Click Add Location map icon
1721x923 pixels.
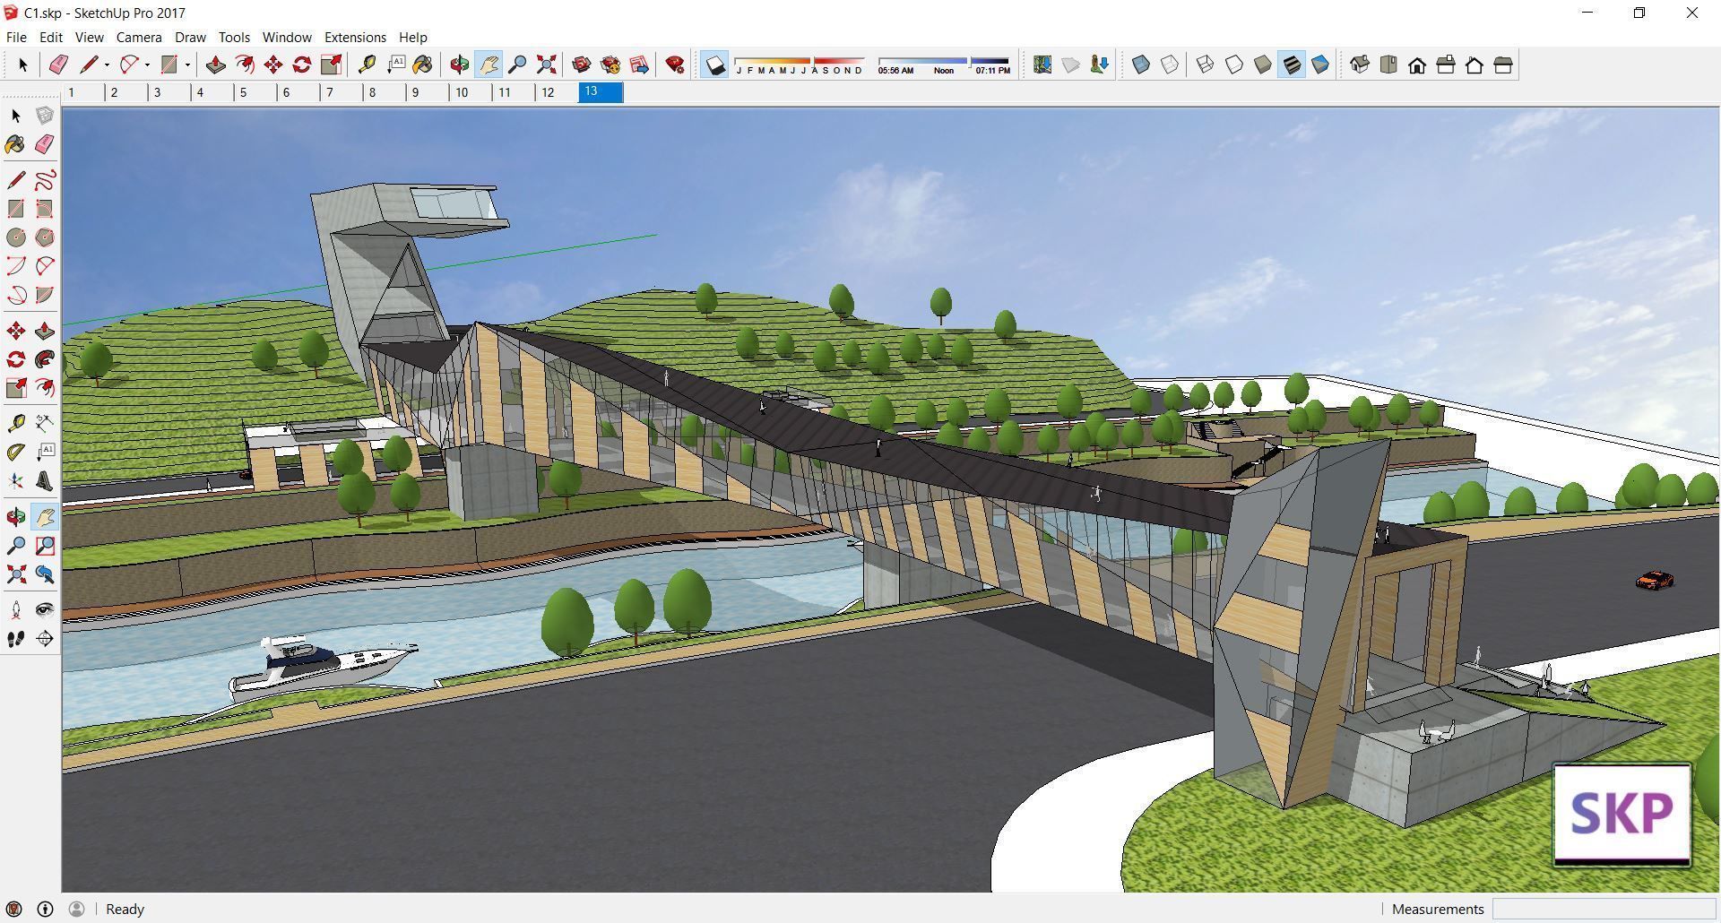pyautogui.click(x=1042, y=65)
